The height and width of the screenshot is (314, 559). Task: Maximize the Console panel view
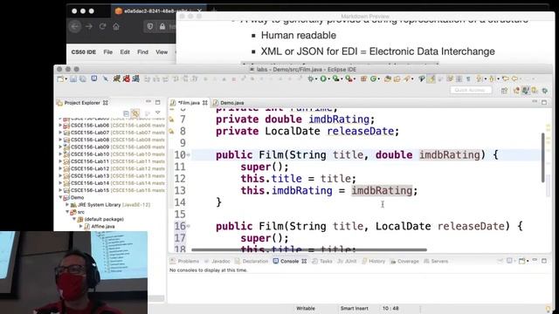tap(544, 261)
